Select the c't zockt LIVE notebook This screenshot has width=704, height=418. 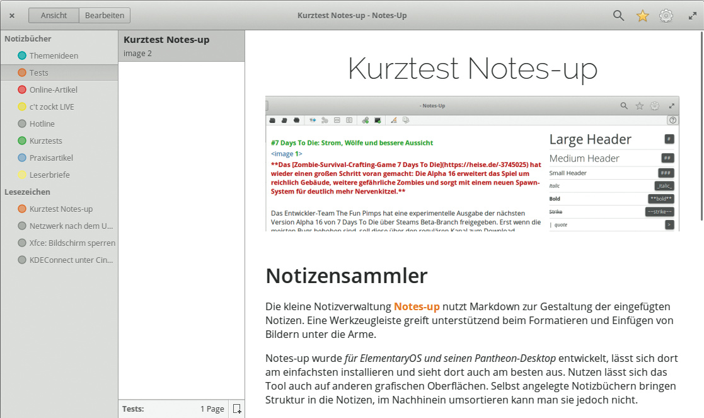point(52,107)
